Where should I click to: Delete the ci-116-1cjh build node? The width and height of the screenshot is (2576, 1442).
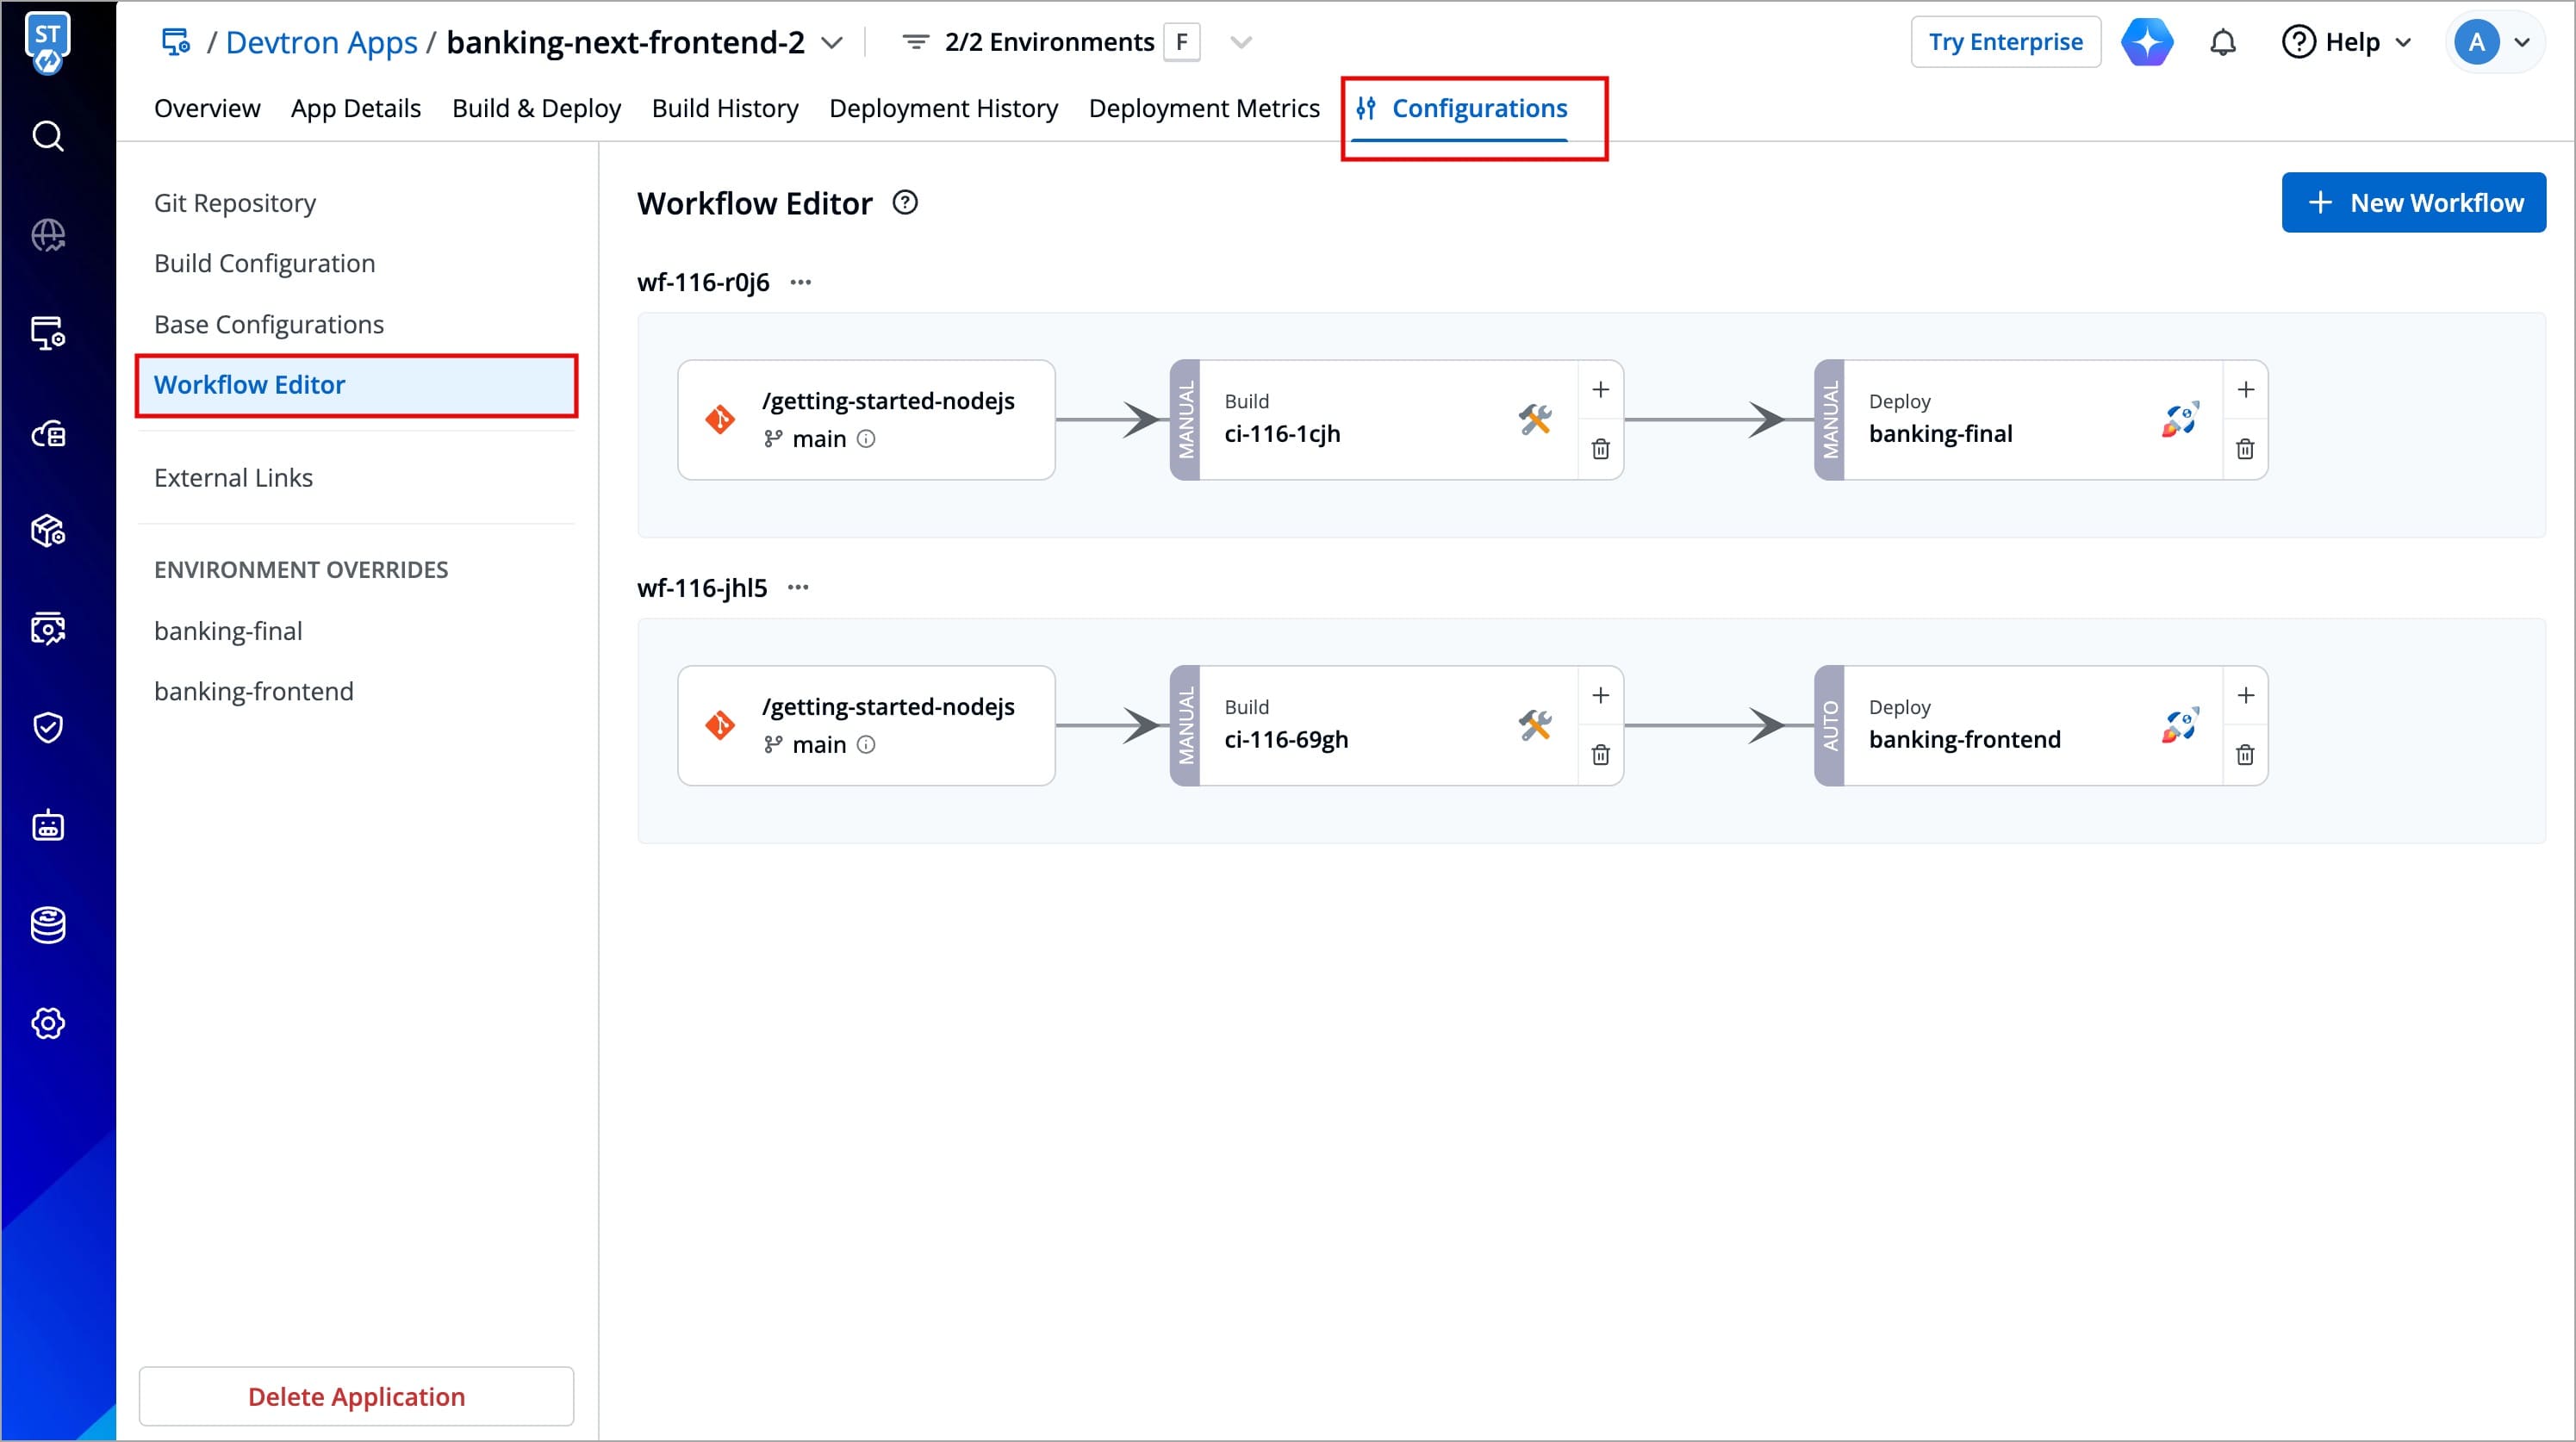tap(1600, 449)
